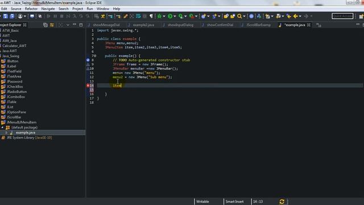
Task: Click the Open Type icon
Action: coord(226,16)
